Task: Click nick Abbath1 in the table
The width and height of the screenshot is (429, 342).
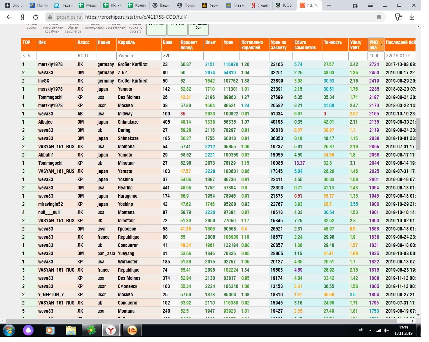Action: pyautogui.click(x=46, y=155)
